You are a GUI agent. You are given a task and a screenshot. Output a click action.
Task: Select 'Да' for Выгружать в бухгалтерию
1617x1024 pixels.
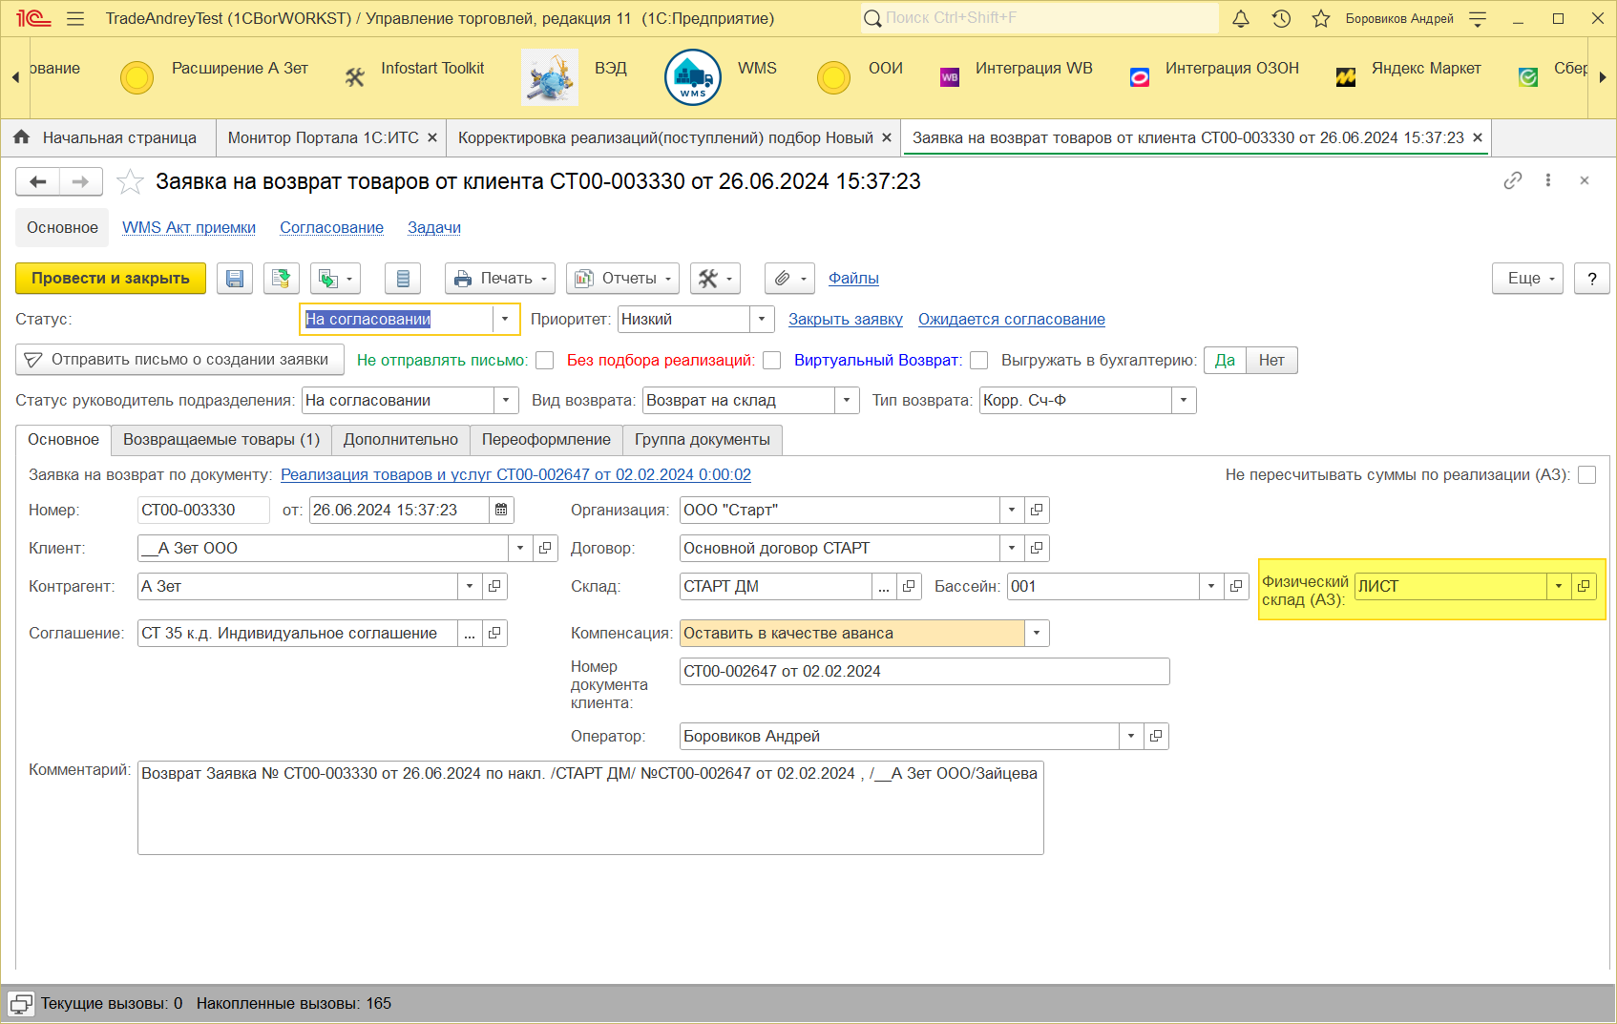(x=1225, y=361)
